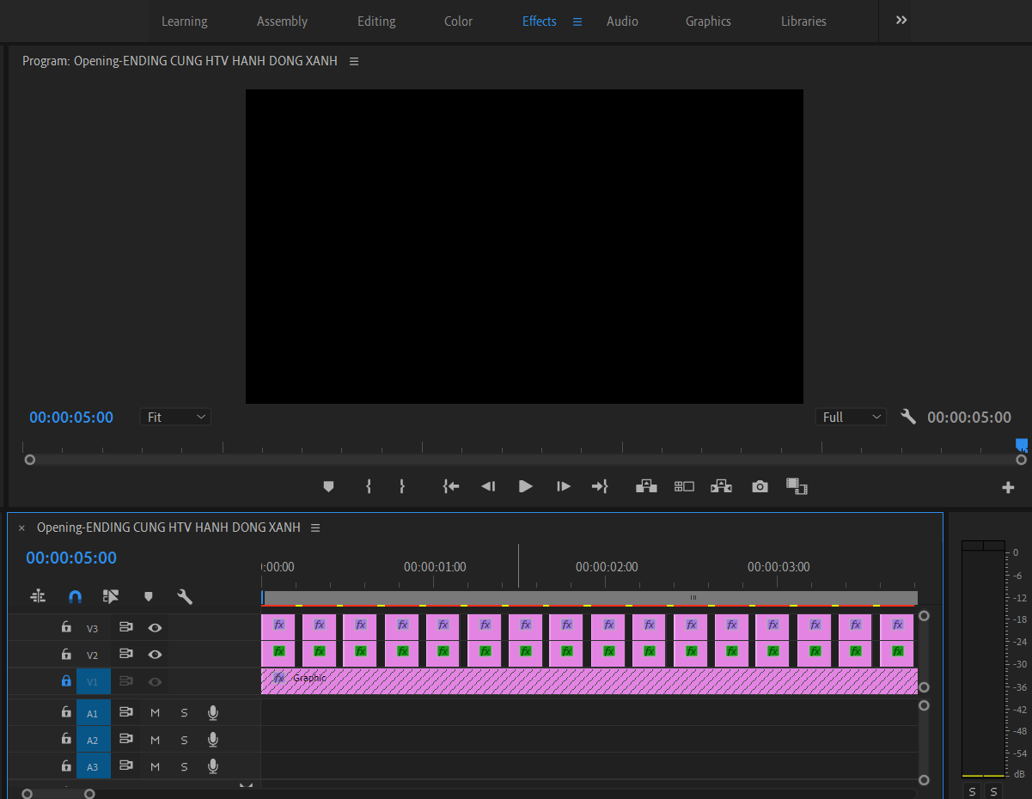Hide the V2 track output
1032x799 pixels.
coord(155,654)
